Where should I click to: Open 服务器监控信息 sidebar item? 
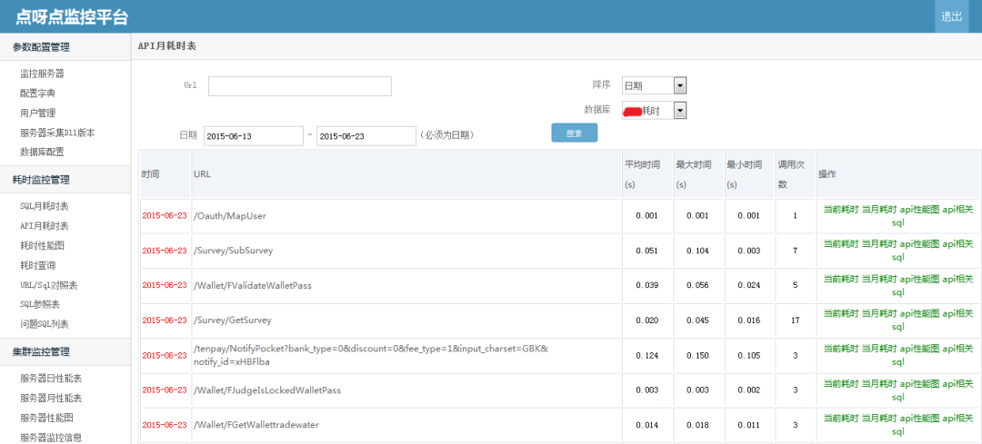[x=51, y=437]
